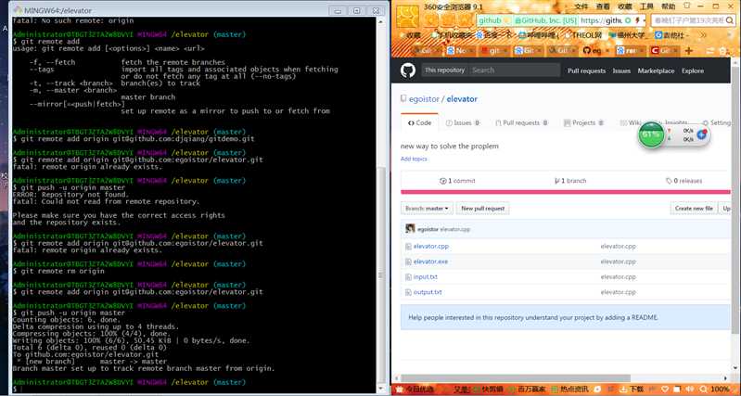Click the New pull request button
This screenshot has height=396, width=741.
pos(482,209)
